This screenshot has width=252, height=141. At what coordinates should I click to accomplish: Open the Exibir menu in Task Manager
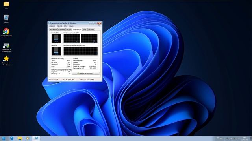click(66, 26)
